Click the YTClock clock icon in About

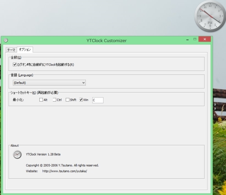[17, 154]
